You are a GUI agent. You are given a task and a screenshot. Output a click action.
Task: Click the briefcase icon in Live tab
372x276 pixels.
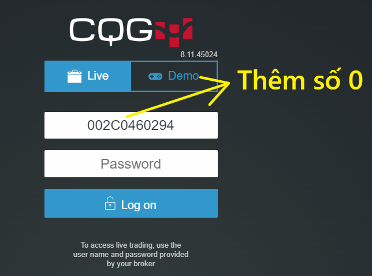(x=75, y=76)
